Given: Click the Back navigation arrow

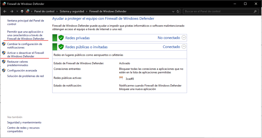Looking at the screenshot, I should [x=5, y=11].
